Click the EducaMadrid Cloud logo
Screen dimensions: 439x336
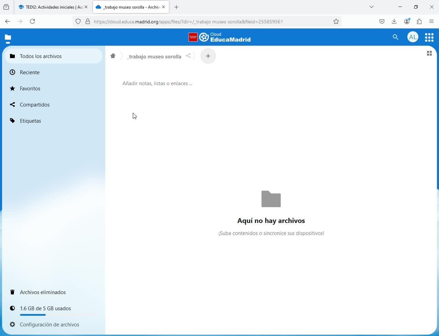point(219,37)
